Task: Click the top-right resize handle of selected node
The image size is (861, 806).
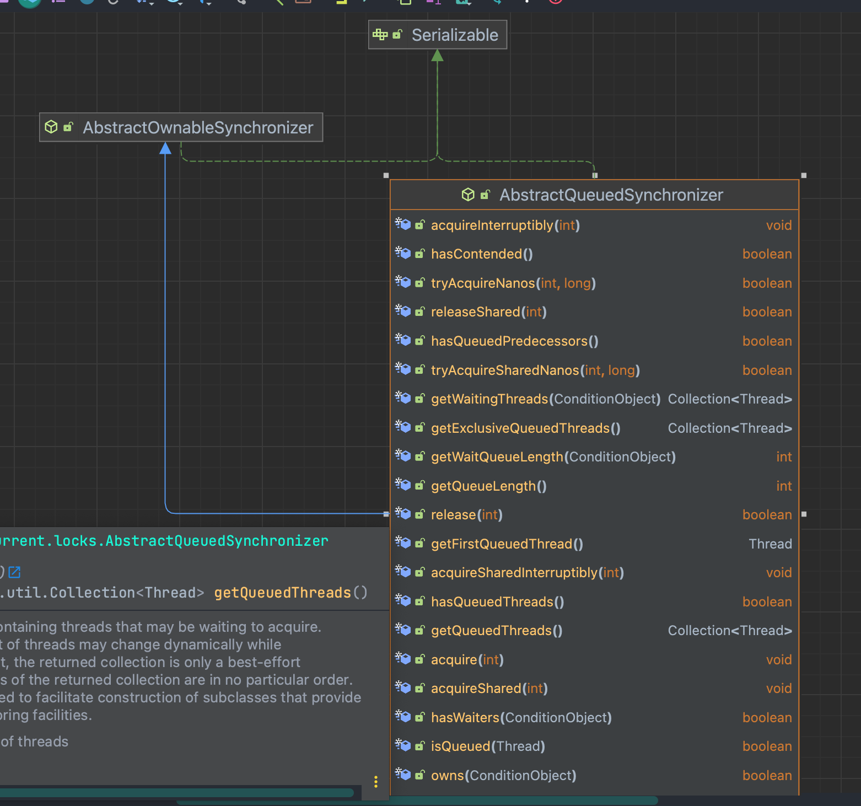Action: tap(804, 175)
